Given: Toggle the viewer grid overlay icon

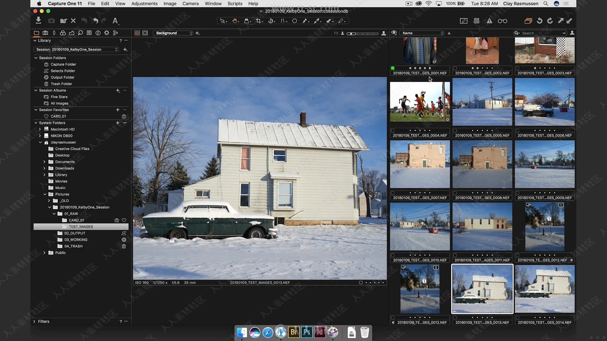Looking at the screenshot, I should pos(476,21).
